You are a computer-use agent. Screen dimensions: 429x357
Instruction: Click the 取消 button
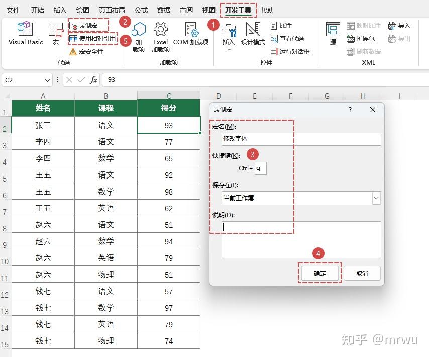pos(363,273)
